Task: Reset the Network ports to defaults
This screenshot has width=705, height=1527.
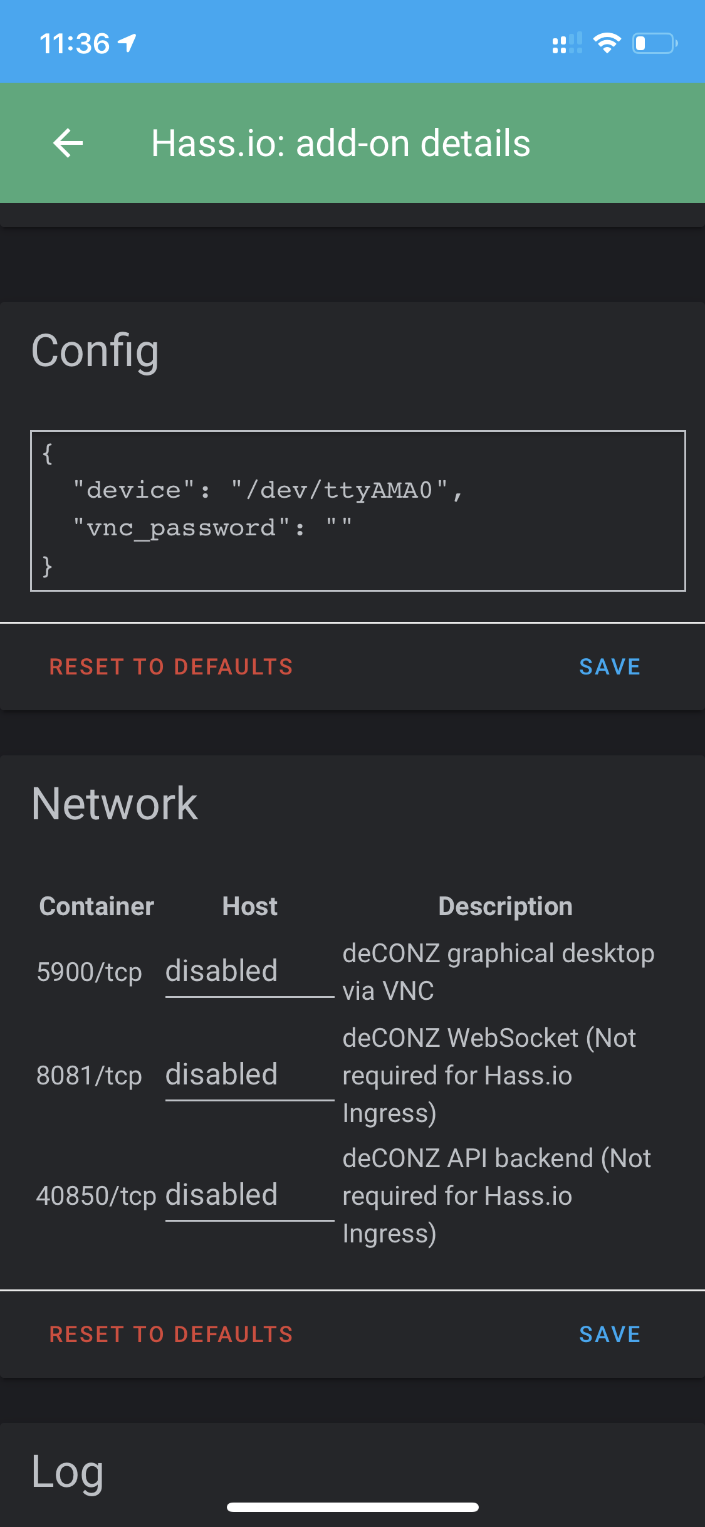Action: click(x=171, y=1334)
